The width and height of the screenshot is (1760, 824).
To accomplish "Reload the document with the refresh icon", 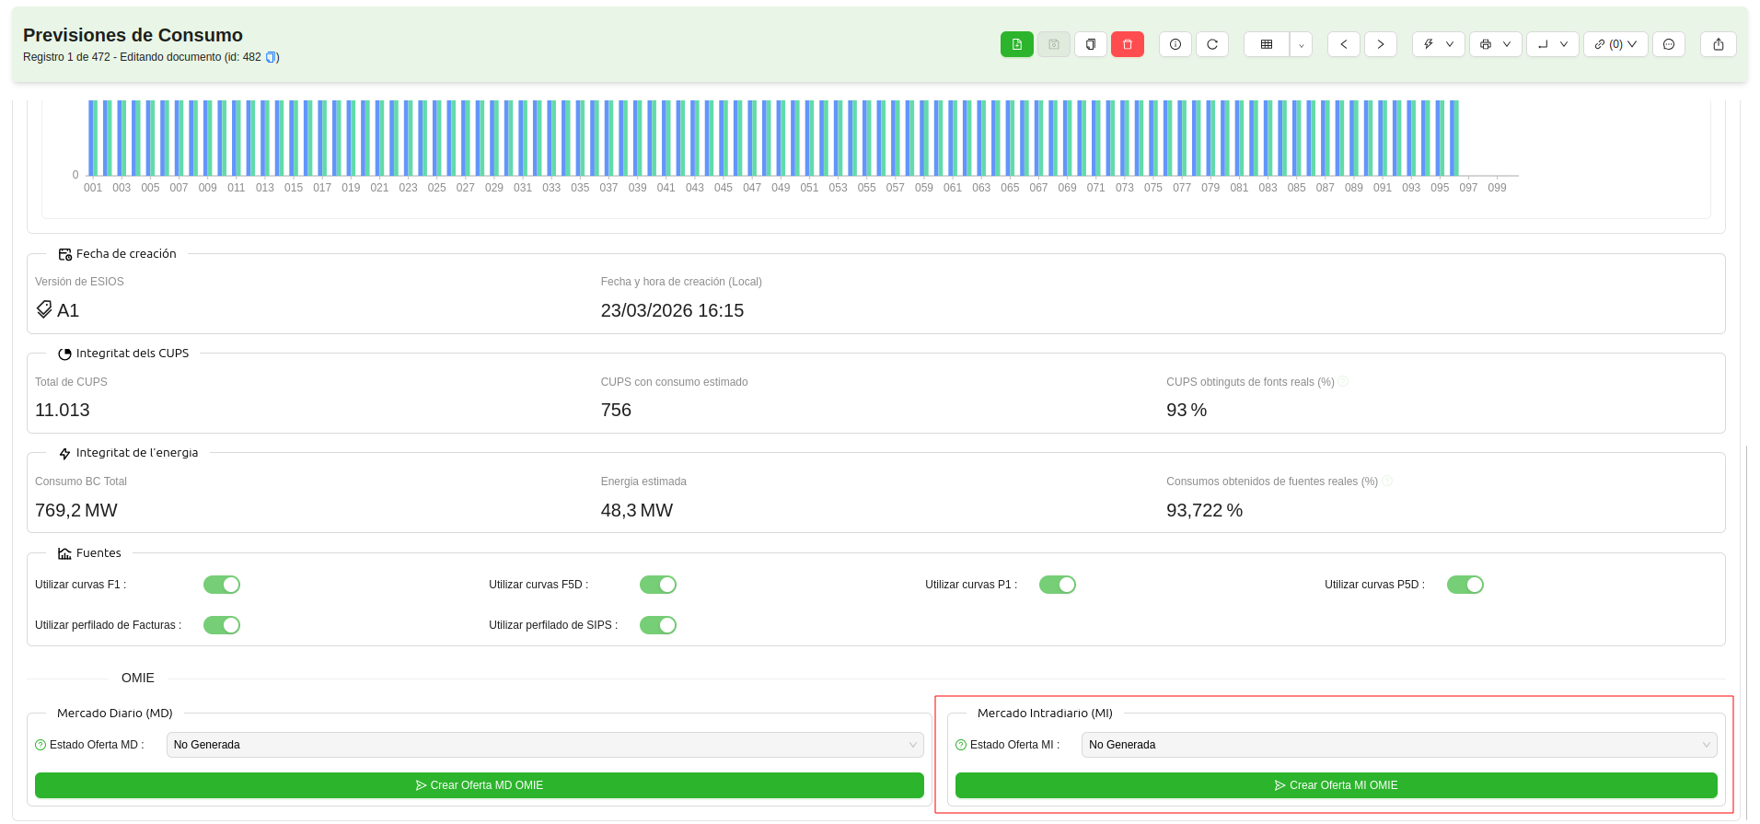I will pyautogui.click(x=1211, y=44).
